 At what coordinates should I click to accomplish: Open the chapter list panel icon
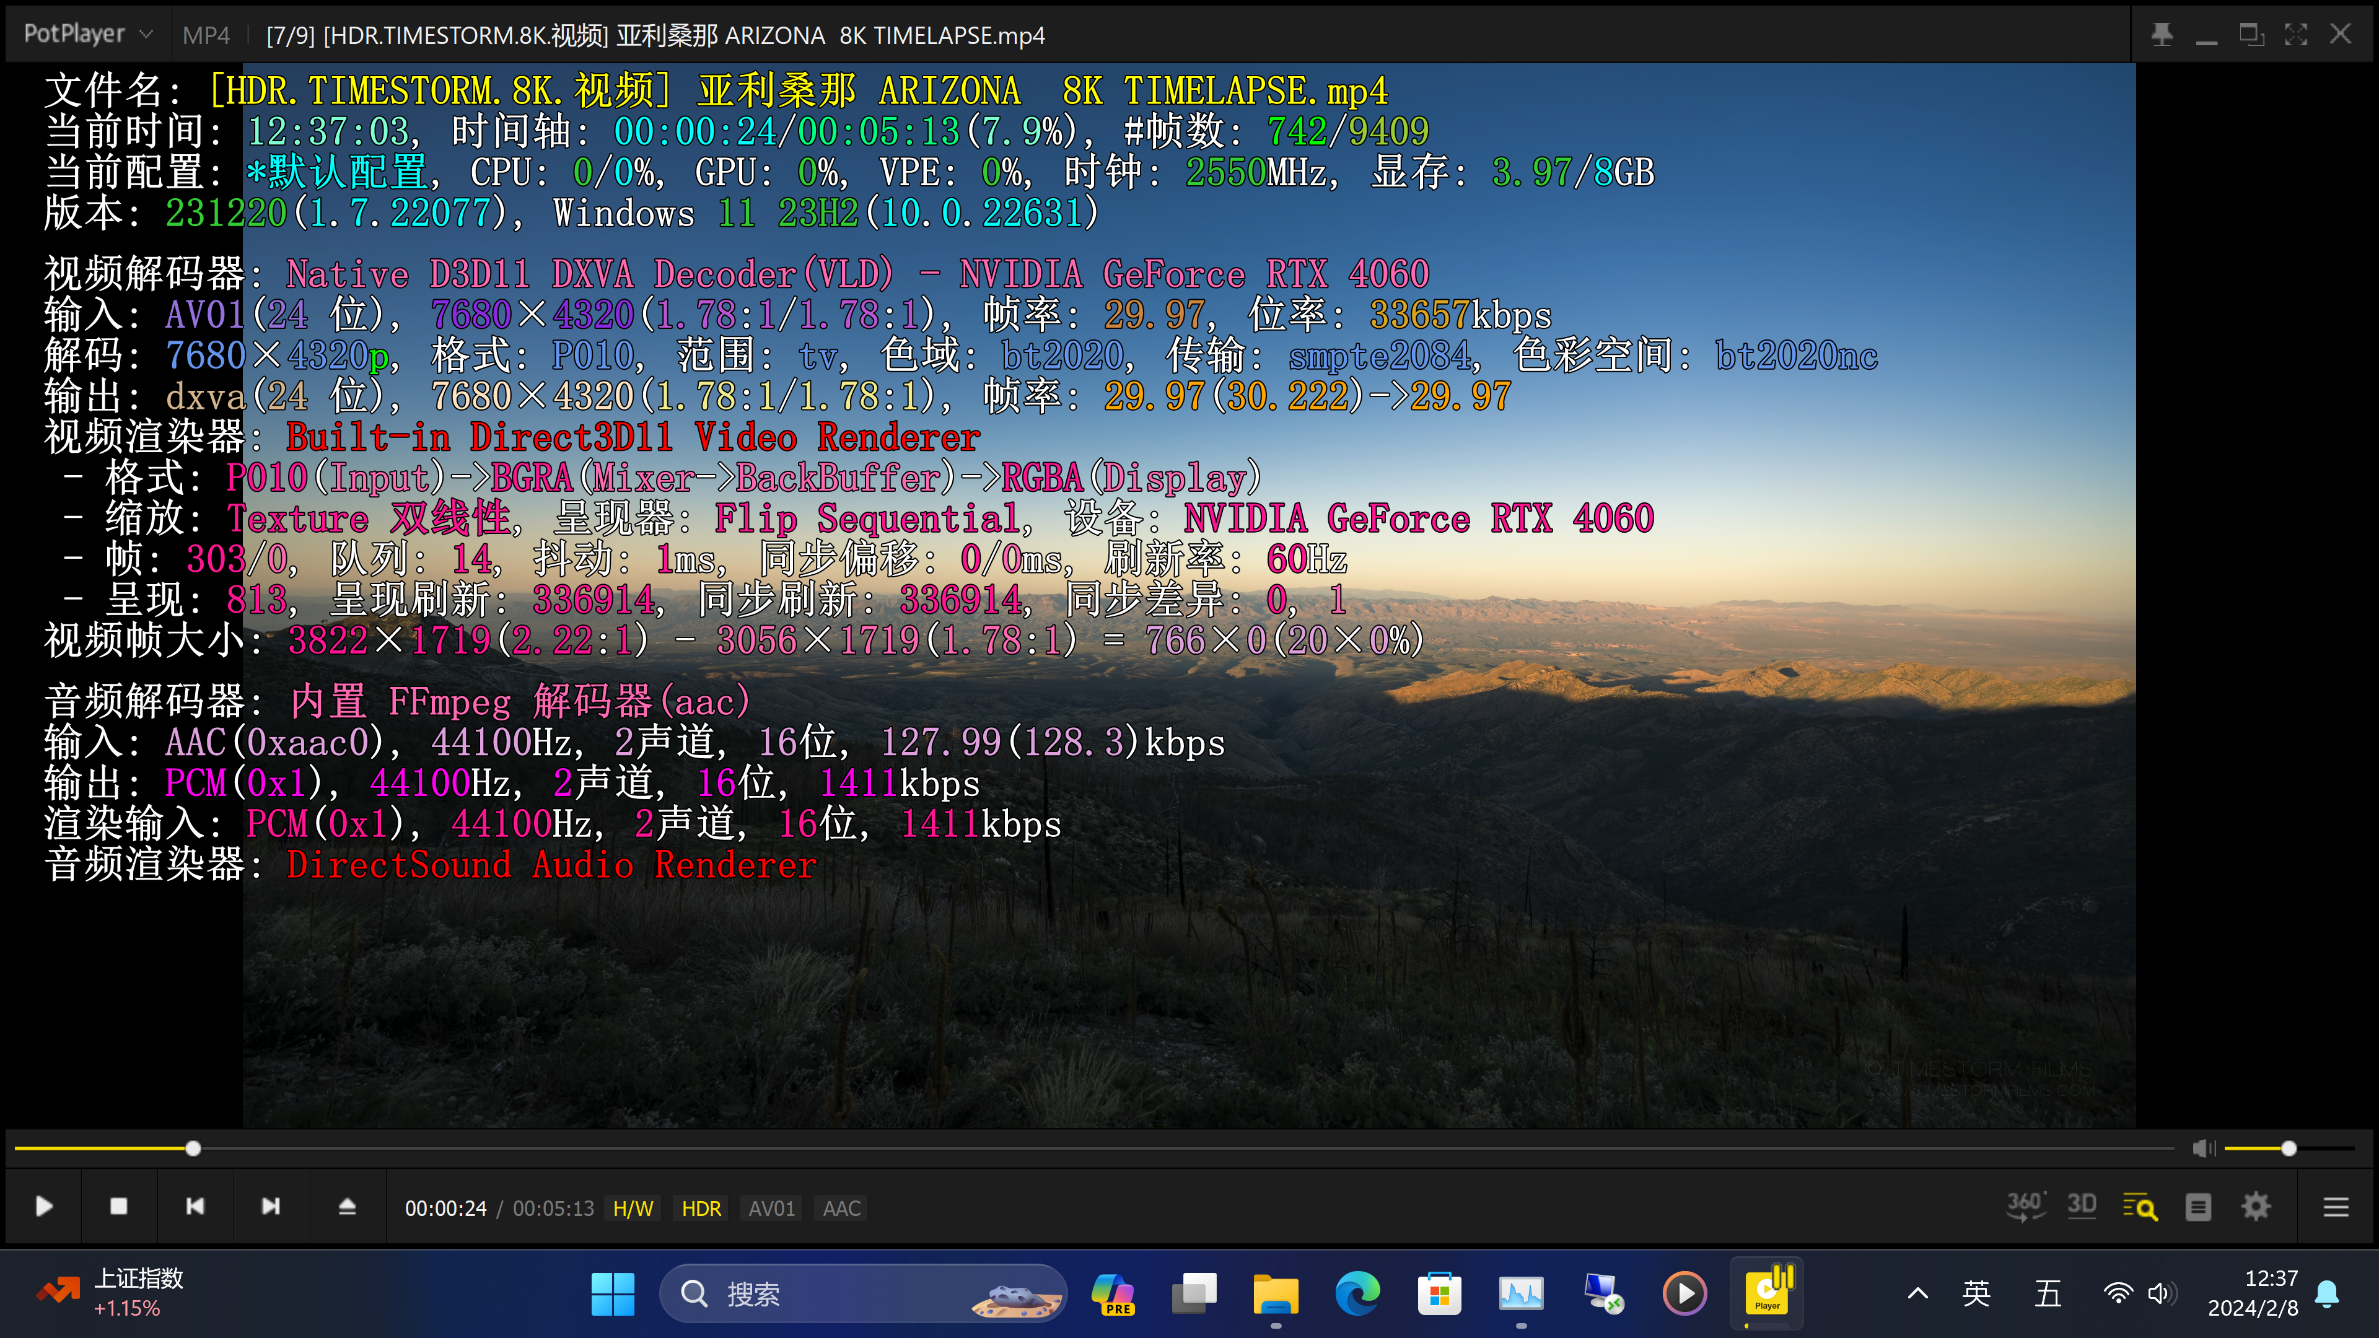coord(2198,1207)
